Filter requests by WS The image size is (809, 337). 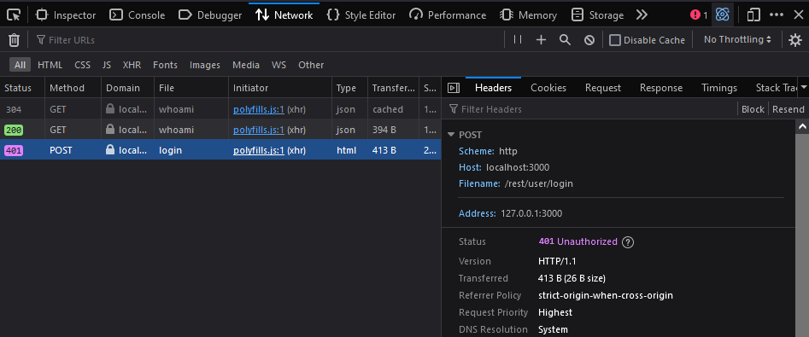coord(279,65)
